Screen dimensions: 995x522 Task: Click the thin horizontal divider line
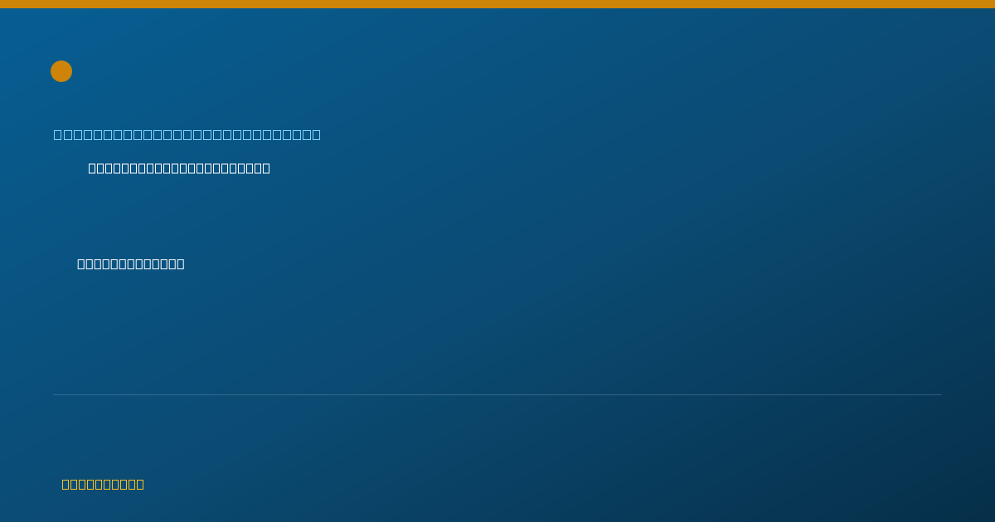coord(498,394)
